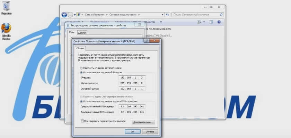Click the magnifier search icon
This screenshot has height=138, width=291.
pos(221,14)
